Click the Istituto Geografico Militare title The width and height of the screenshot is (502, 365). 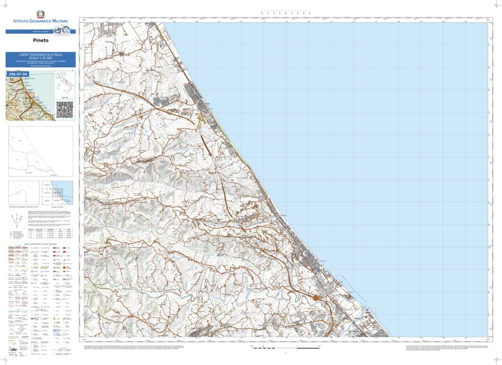[x=40, y=22]
